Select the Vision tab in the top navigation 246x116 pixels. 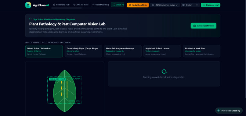click(x=118, y=5)
